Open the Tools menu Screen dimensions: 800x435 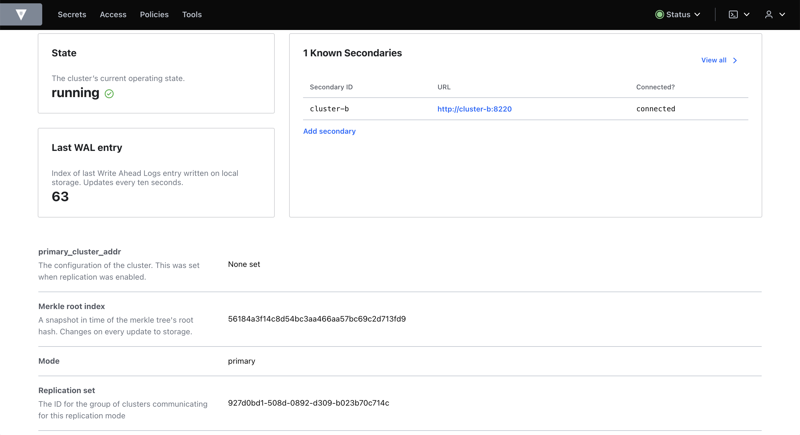192,15
